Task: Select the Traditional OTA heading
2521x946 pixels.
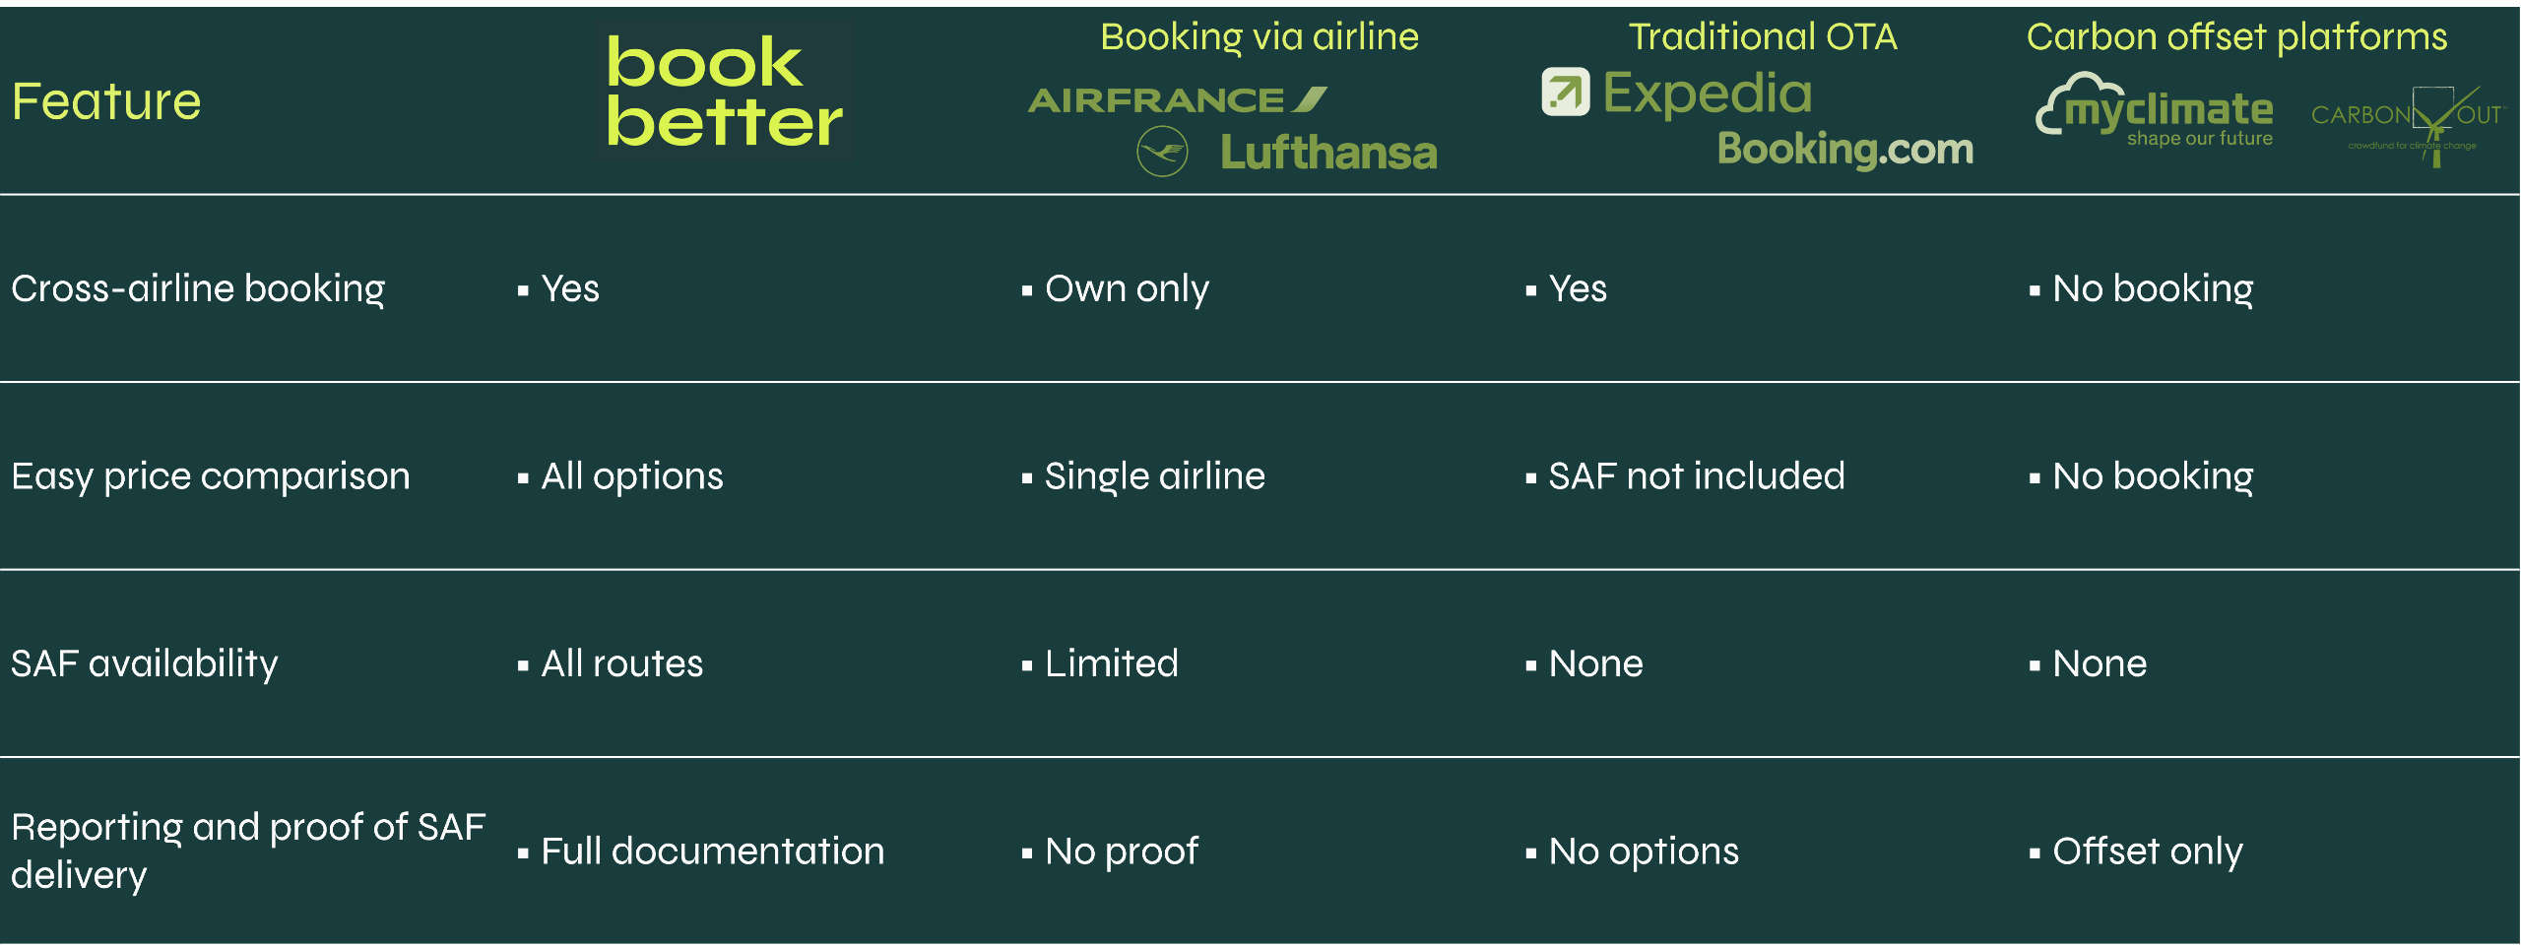Action: point(1763,36)
